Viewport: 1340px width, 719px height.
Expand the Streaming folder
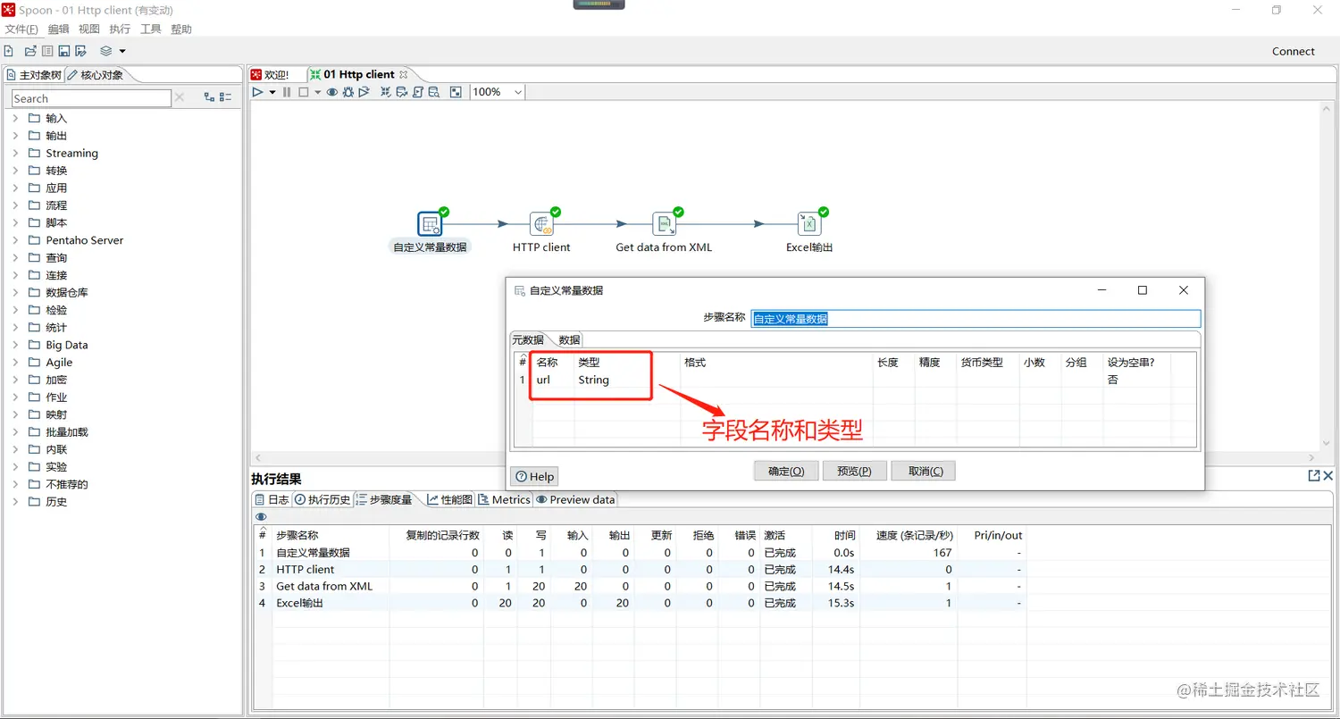[15, 153]
